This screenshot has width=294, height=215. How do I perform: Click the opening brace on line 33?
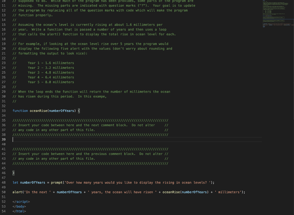tap(79, 111)
